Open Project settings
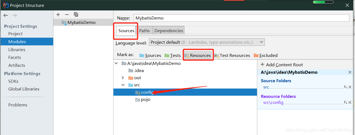355x135 pixels. point(15,34)
